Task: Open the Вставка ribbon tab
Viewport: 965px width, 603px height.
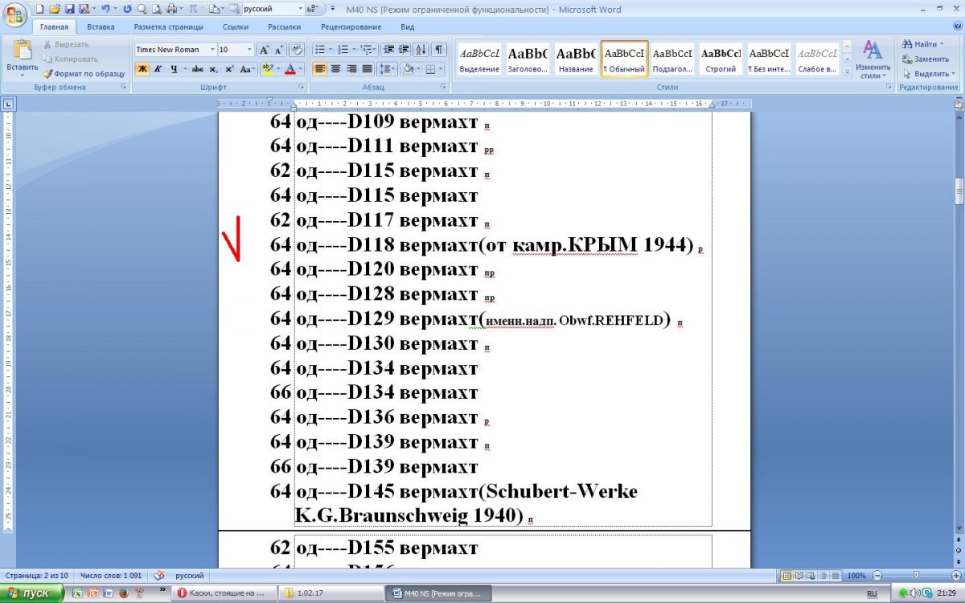Action: tap(101, 27)
